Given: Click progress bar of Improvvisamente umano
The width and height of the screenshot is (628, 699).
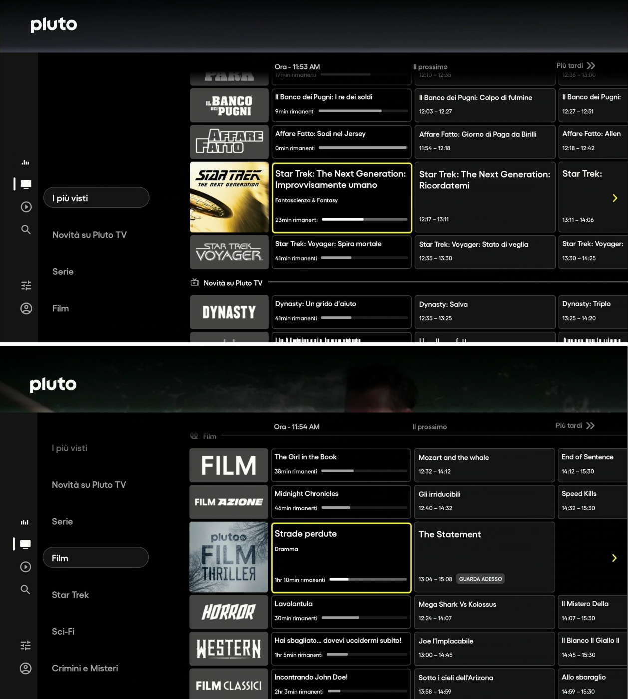Looking at the screenshot, I should click(x=365, y=219).
